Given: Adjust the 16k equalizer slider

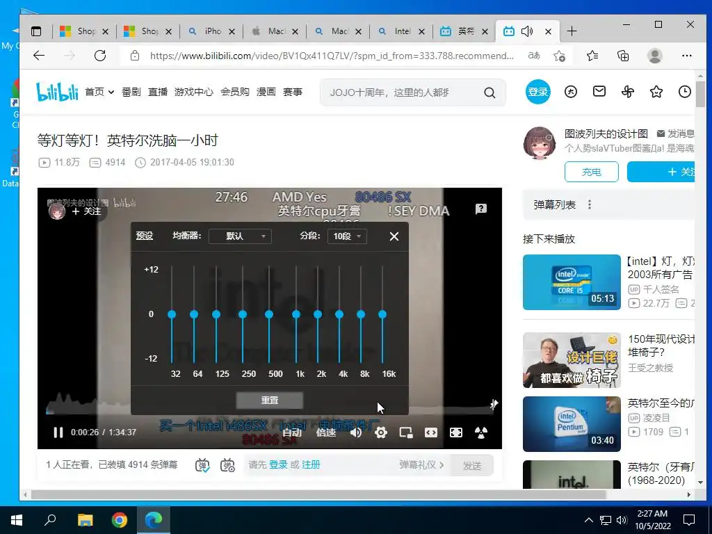Looking at the screenshot, I should click(x=382, y=314).
